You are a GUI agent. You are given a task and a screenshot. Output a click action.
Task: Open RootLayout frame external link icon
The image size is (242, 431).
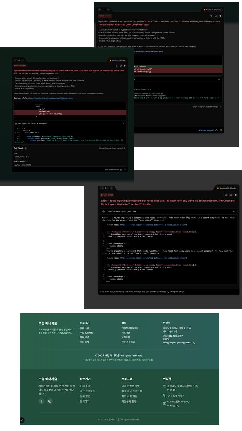(27, 162)
